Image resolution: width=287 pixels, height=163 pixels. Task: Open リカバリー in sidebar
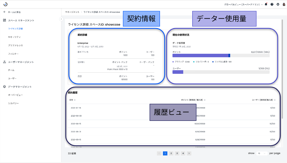point(13,103)
